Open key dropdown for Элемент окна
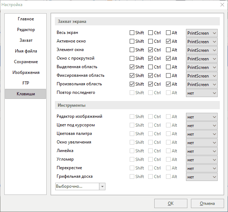228x212 pixels. [x=202, y=50]
